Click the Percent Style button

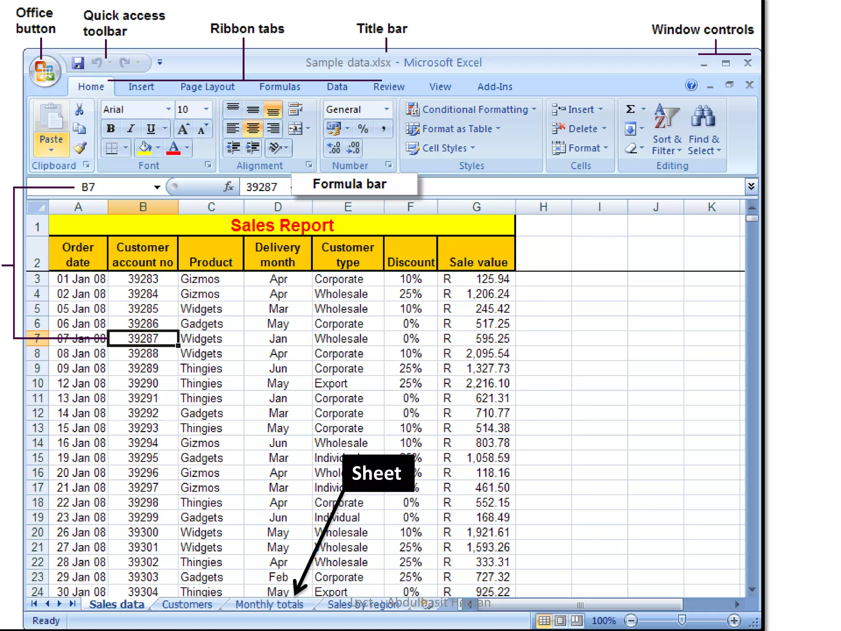pyautogui.click(x=363, y=129)
